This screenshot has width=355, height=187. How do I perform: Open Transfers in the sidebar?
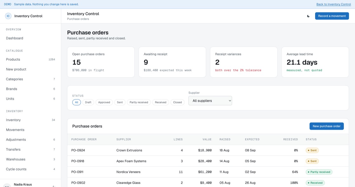tap(30, 149)
